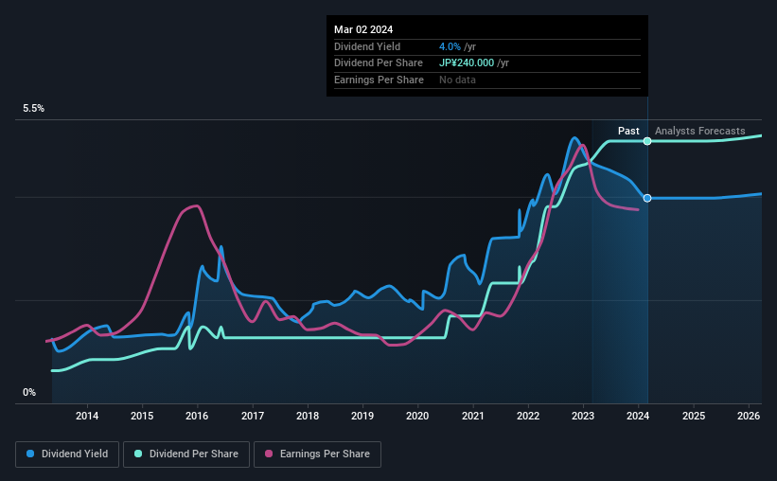This screenshot has width=777, height=481.
Task: Click the blue Dividend Yield data point marker
Action: point(647,198)
